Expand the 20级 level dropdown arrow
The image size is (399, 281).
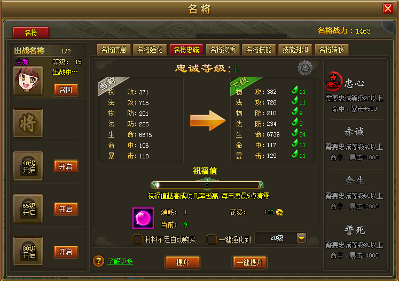(x=302, y=238)
